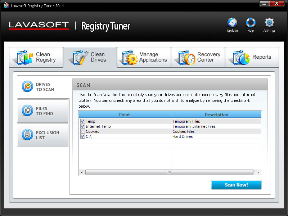Uncheck the Internet Temp checkbox
Viewport: 288px width, 216px height.
click(x=82, y=126)
